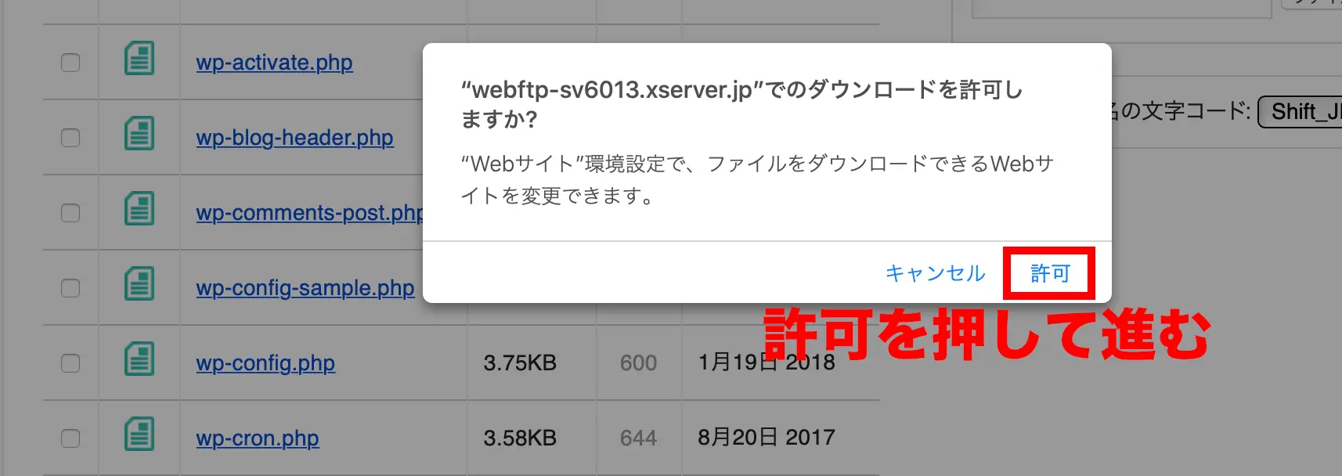Click the file icon beside wp-config.php
Image resolution: width=1342 pixels, height=476 pixels.
tap(139, 359)
